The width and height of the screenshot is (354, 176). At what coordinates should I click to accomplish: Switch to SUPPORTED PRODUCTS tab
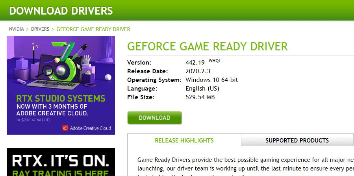tap(297, 140)
